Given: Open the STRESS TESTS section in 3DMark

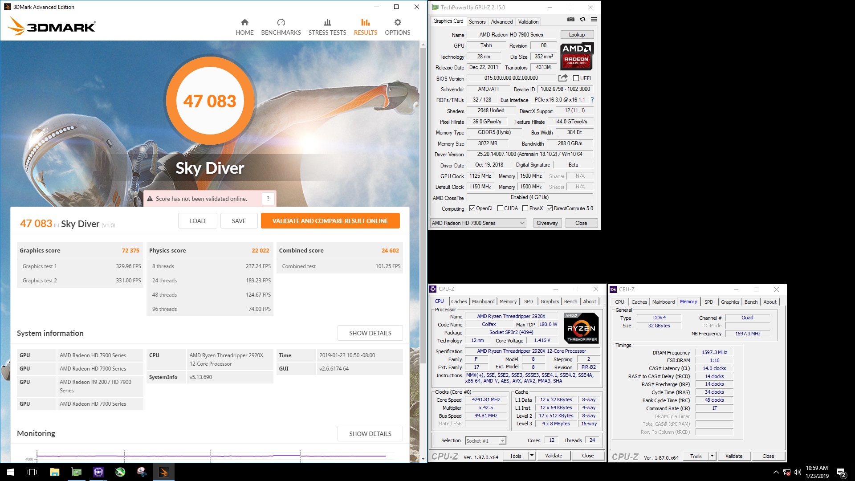Looking at the screenshot, I should point(327,27).
